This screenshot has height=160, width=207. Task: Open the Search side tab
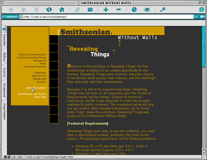pyautogui.click(x=4, y=72)
